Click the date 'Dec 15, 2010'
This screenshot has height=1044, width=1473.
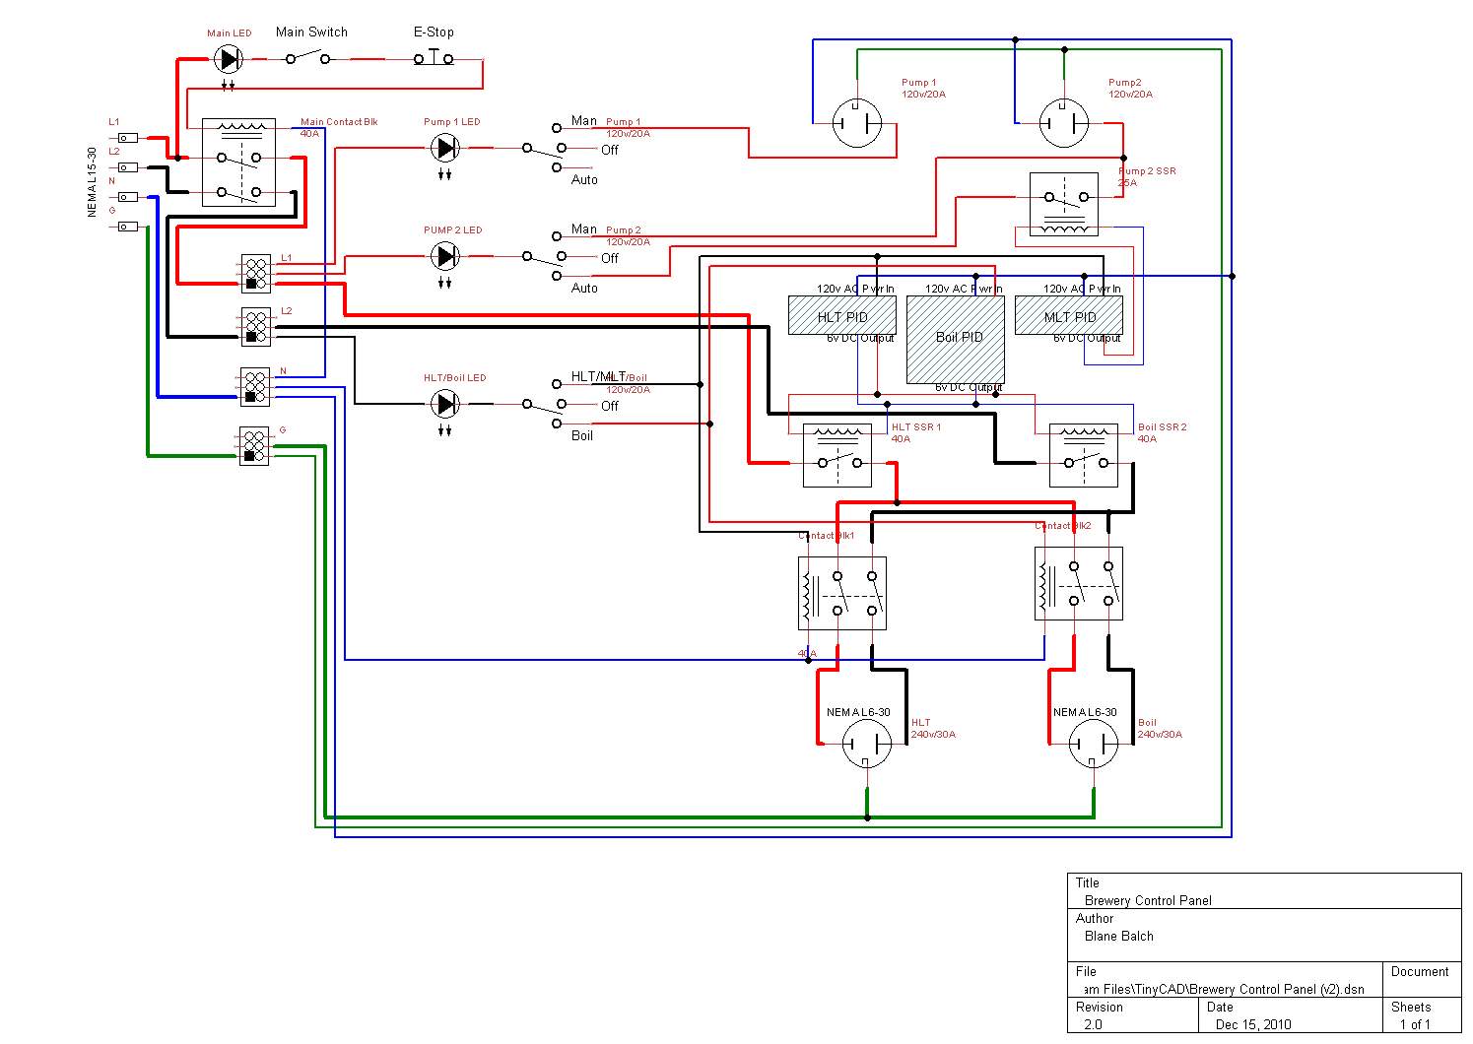[1253, 1024]
